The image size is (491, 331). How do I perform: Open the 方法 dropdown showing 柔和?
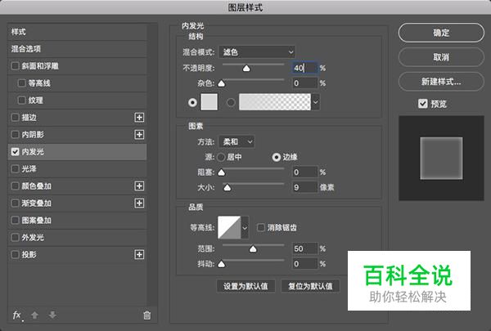(236, 142)
